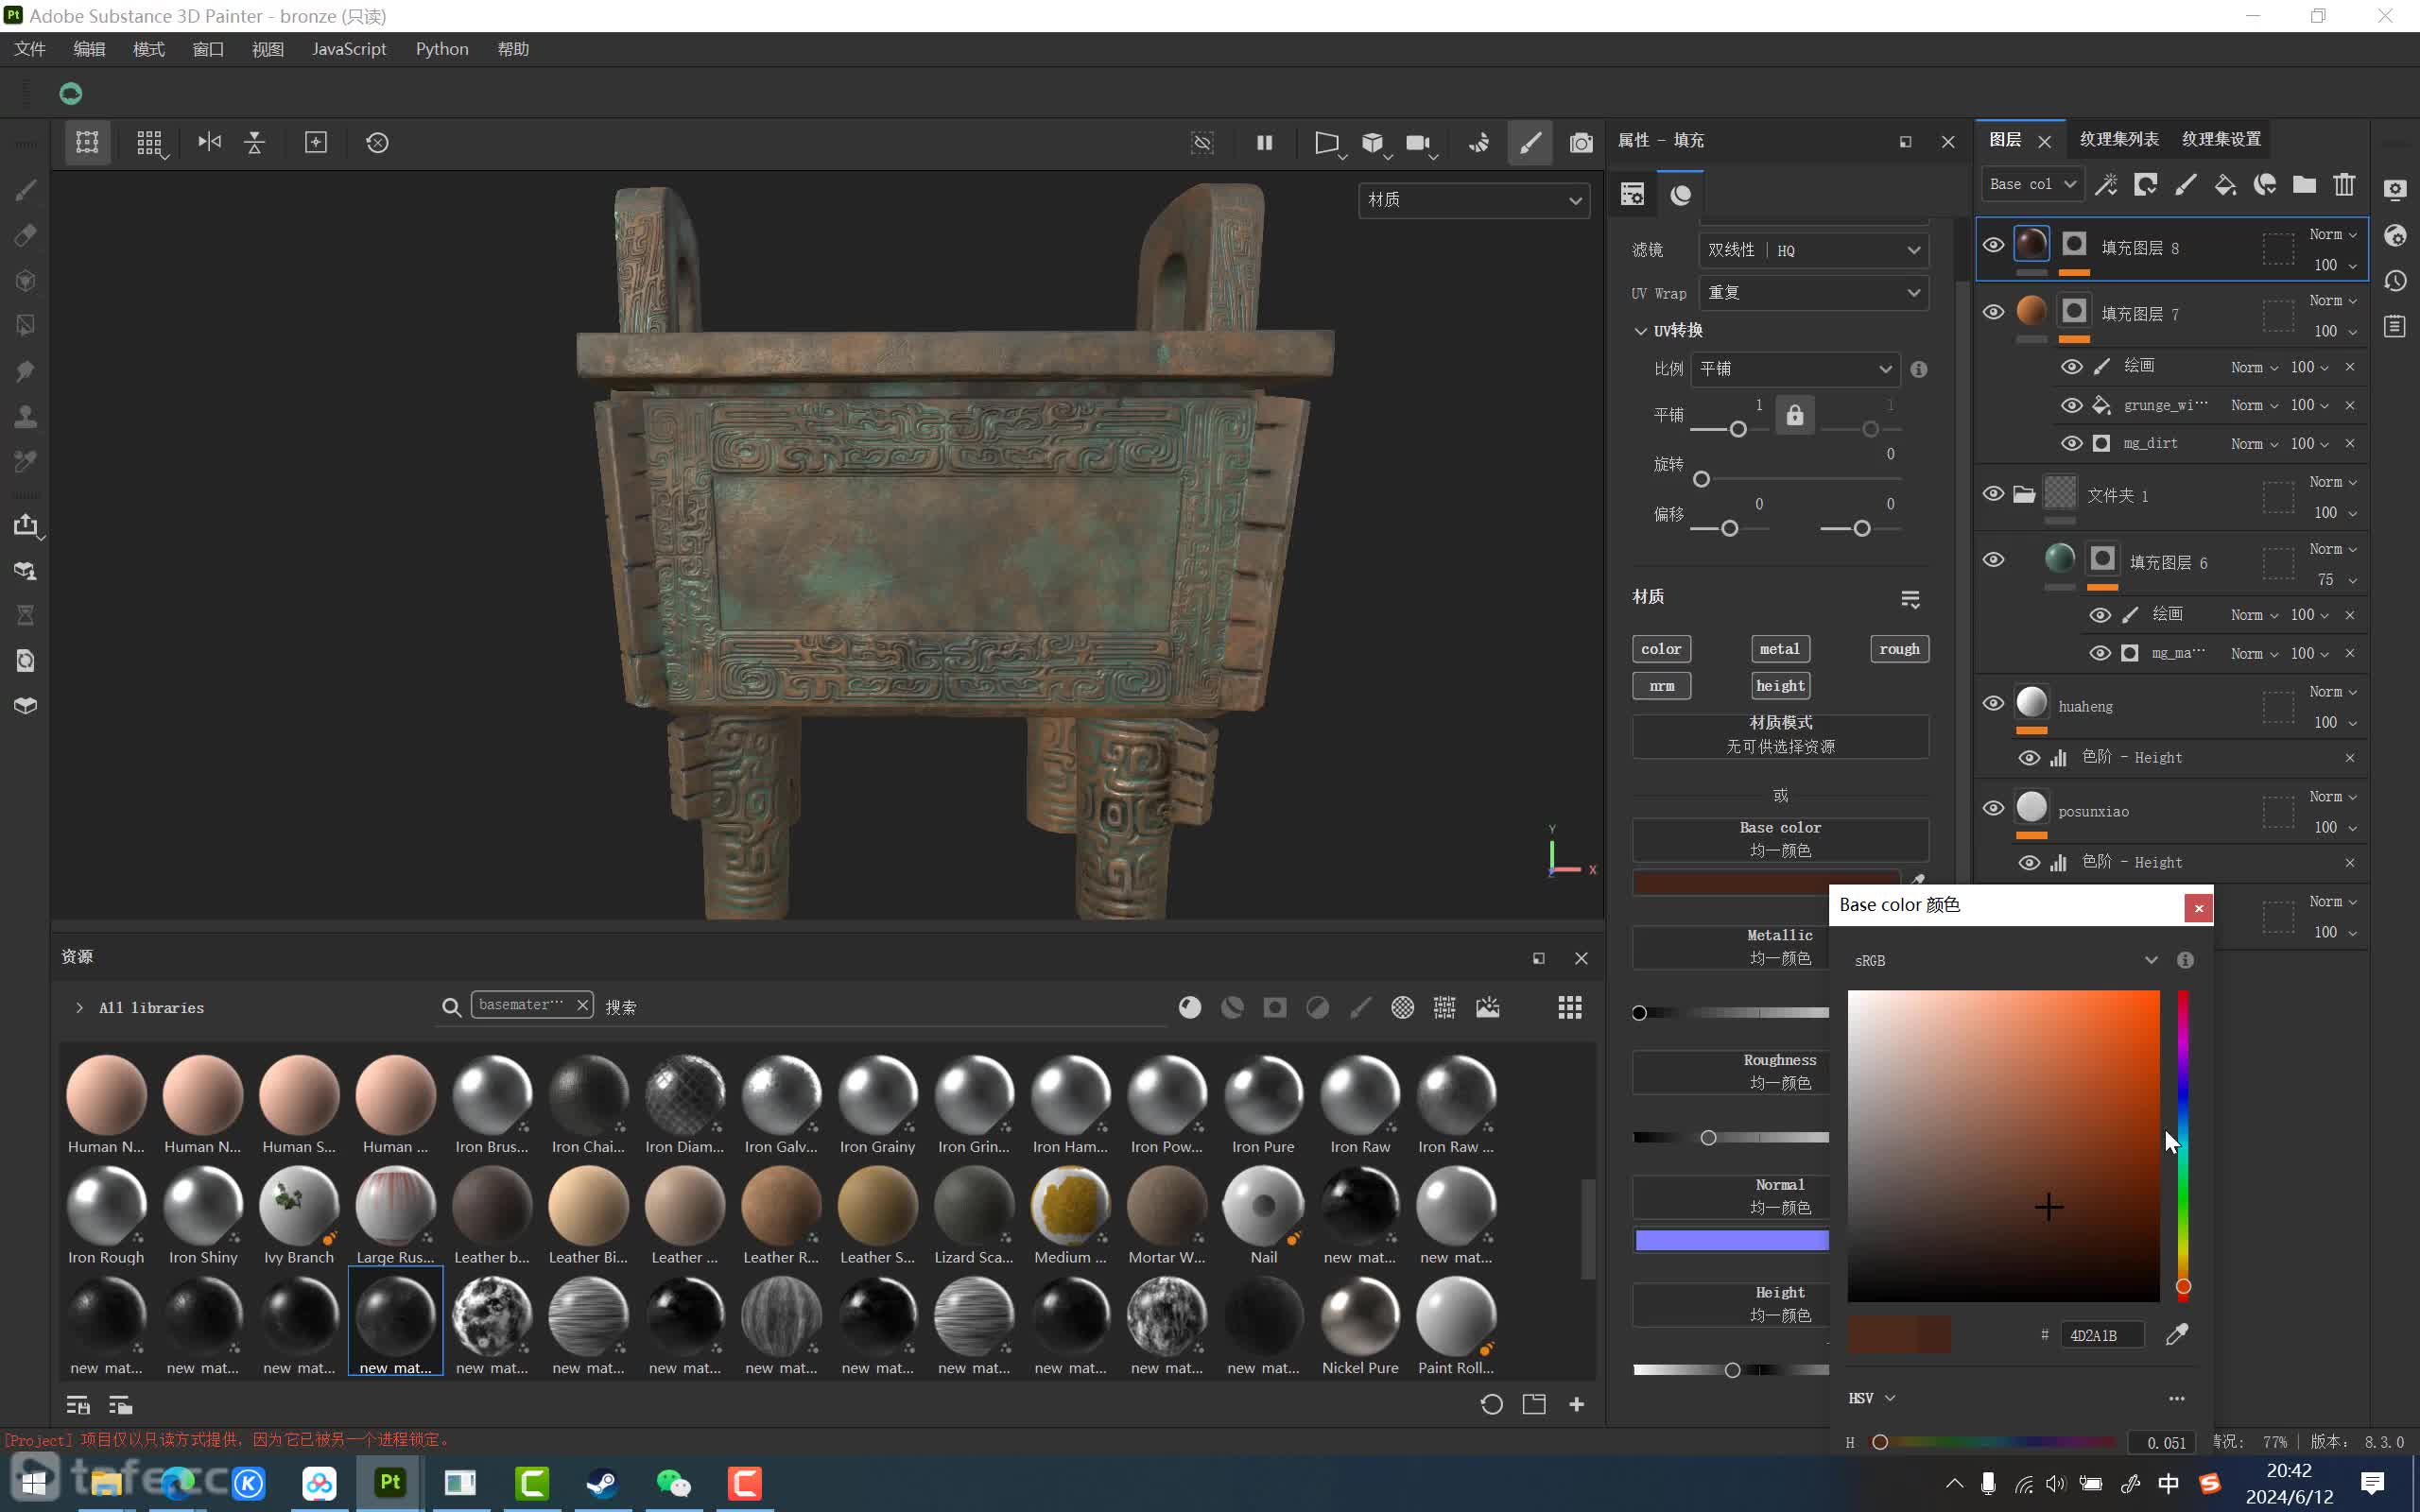
Task: Click the tiling lock icon
Action: 1795,415
